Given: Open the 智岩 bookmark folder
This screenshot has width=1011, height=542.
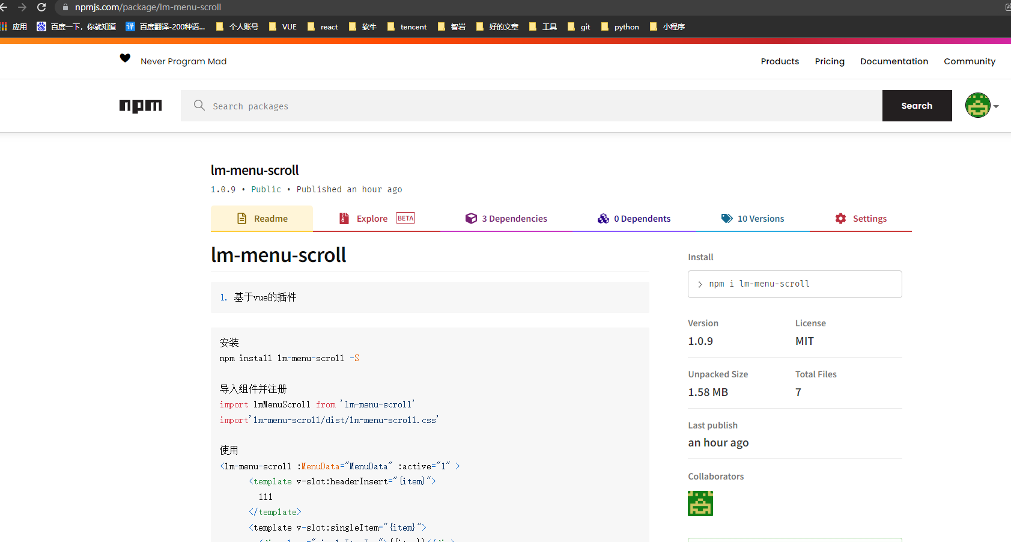Looking at the screenshot, I should [x=451, y=26].
